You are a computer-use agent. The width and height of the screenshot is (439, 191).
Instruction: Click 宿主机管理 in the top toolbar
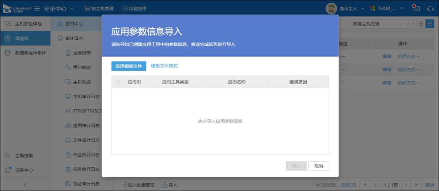tap(98, 9)
